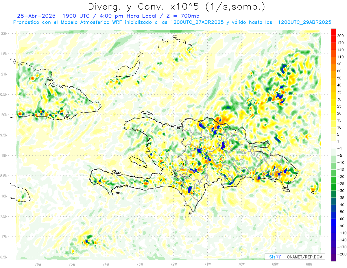347x268 pixels.
Task: Click the white swatch between 1 and -1
Action: point(333,145)
